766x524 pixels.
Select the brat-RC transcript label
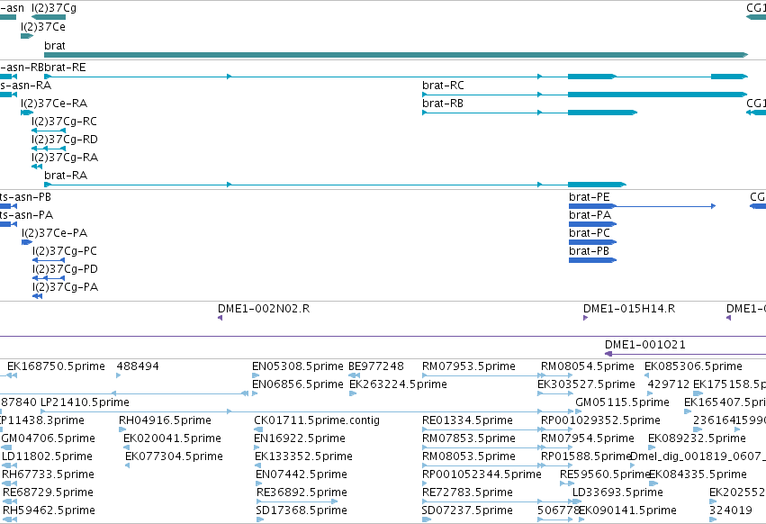(443, 86)
